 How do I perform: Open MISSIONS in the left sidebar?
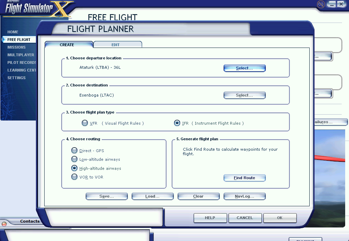tap(16, 47)
